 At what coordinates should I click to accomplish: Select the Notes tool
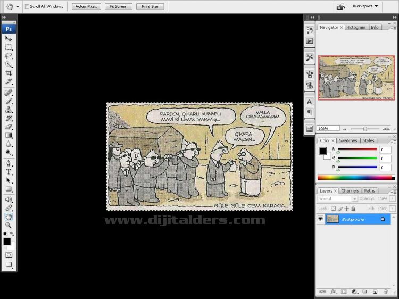click(x=9, y=200)
